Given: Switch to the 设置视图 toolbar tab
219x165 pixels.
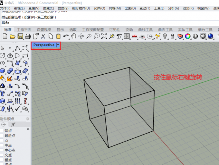Looking at the screenshot, I should click(x=44, y=30).
